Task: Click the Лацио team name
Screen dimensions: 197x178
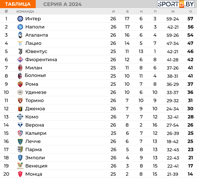Action: (x=33, y=43)
